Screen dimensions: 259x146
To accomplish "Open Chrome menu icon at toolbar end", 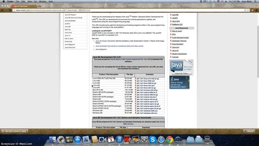I will click(257, 10).
